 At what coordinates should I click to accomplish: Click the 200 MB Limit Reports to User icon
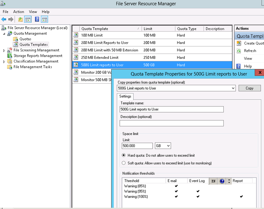click(x=76, y=42)
